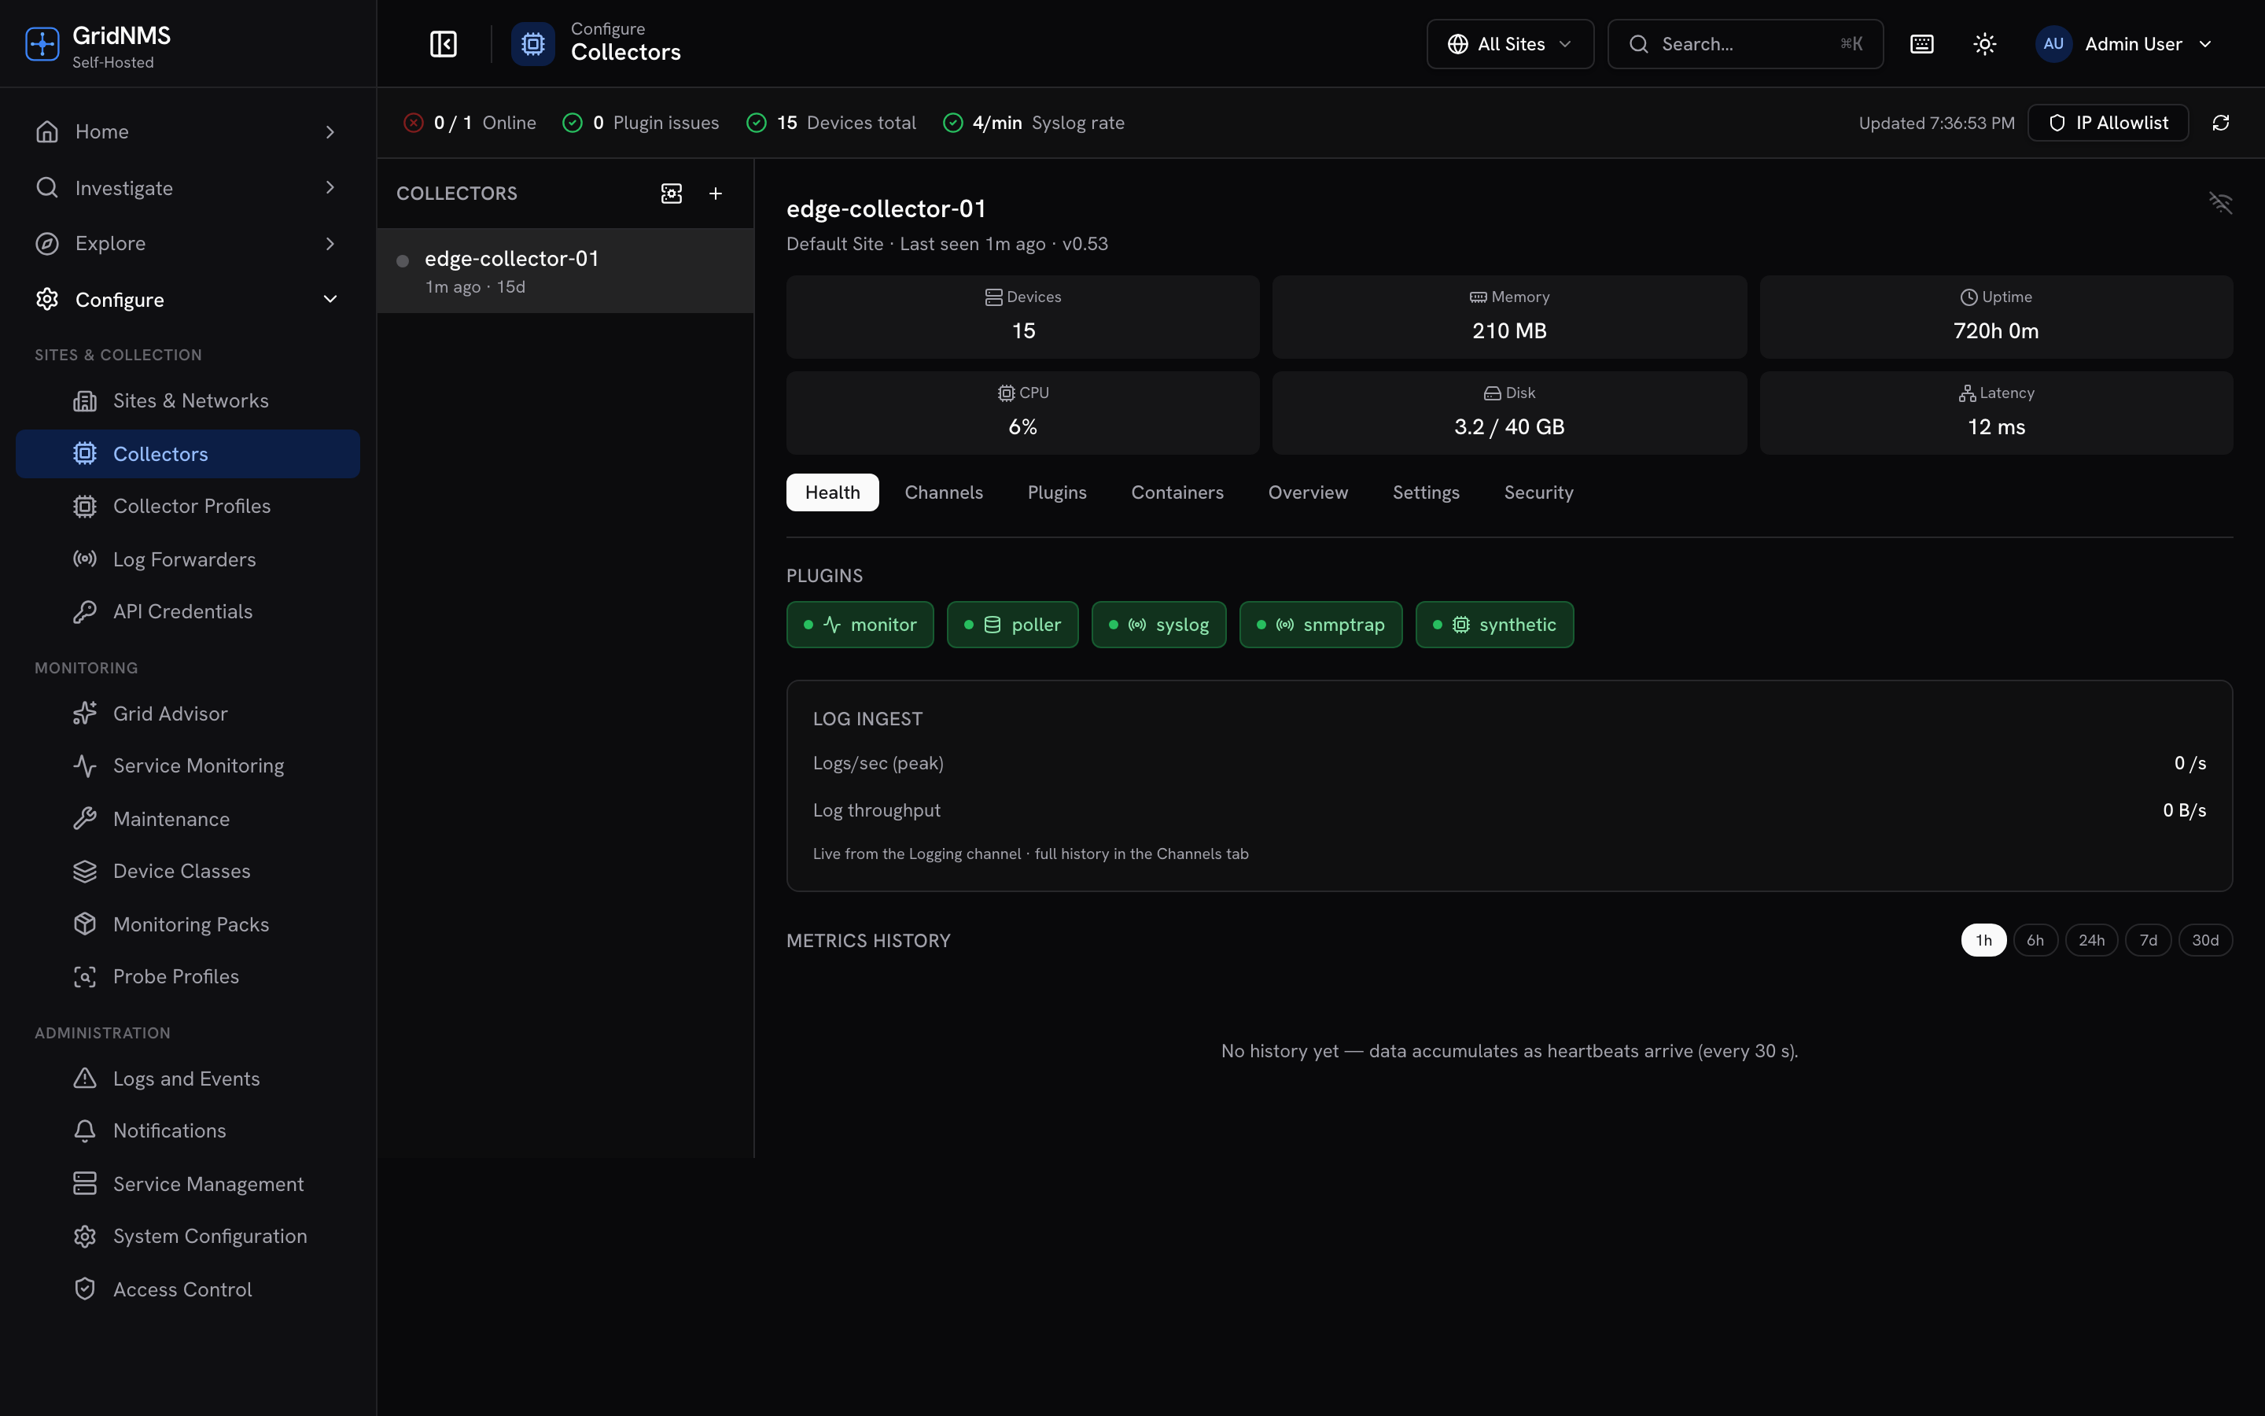This screenshot has width=2265, height=1416.
Task: Click the syslog plugin chip
Action: tap(1158, 625)
